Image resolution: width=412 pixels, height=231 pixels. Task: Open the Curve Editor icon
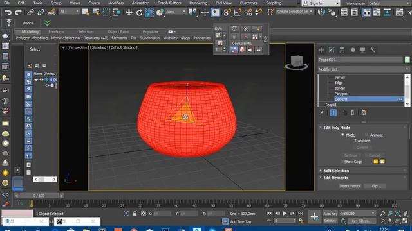coord(377,12)
